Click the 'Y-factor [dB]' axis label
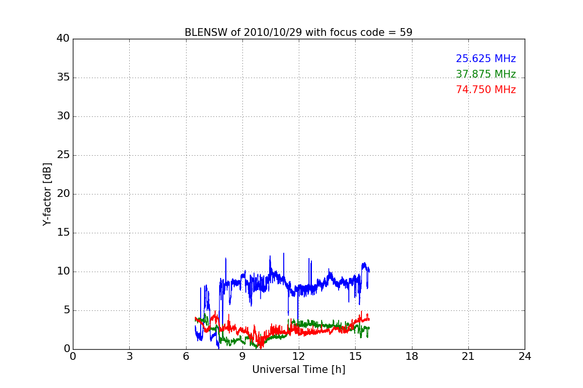 (47, 194)
